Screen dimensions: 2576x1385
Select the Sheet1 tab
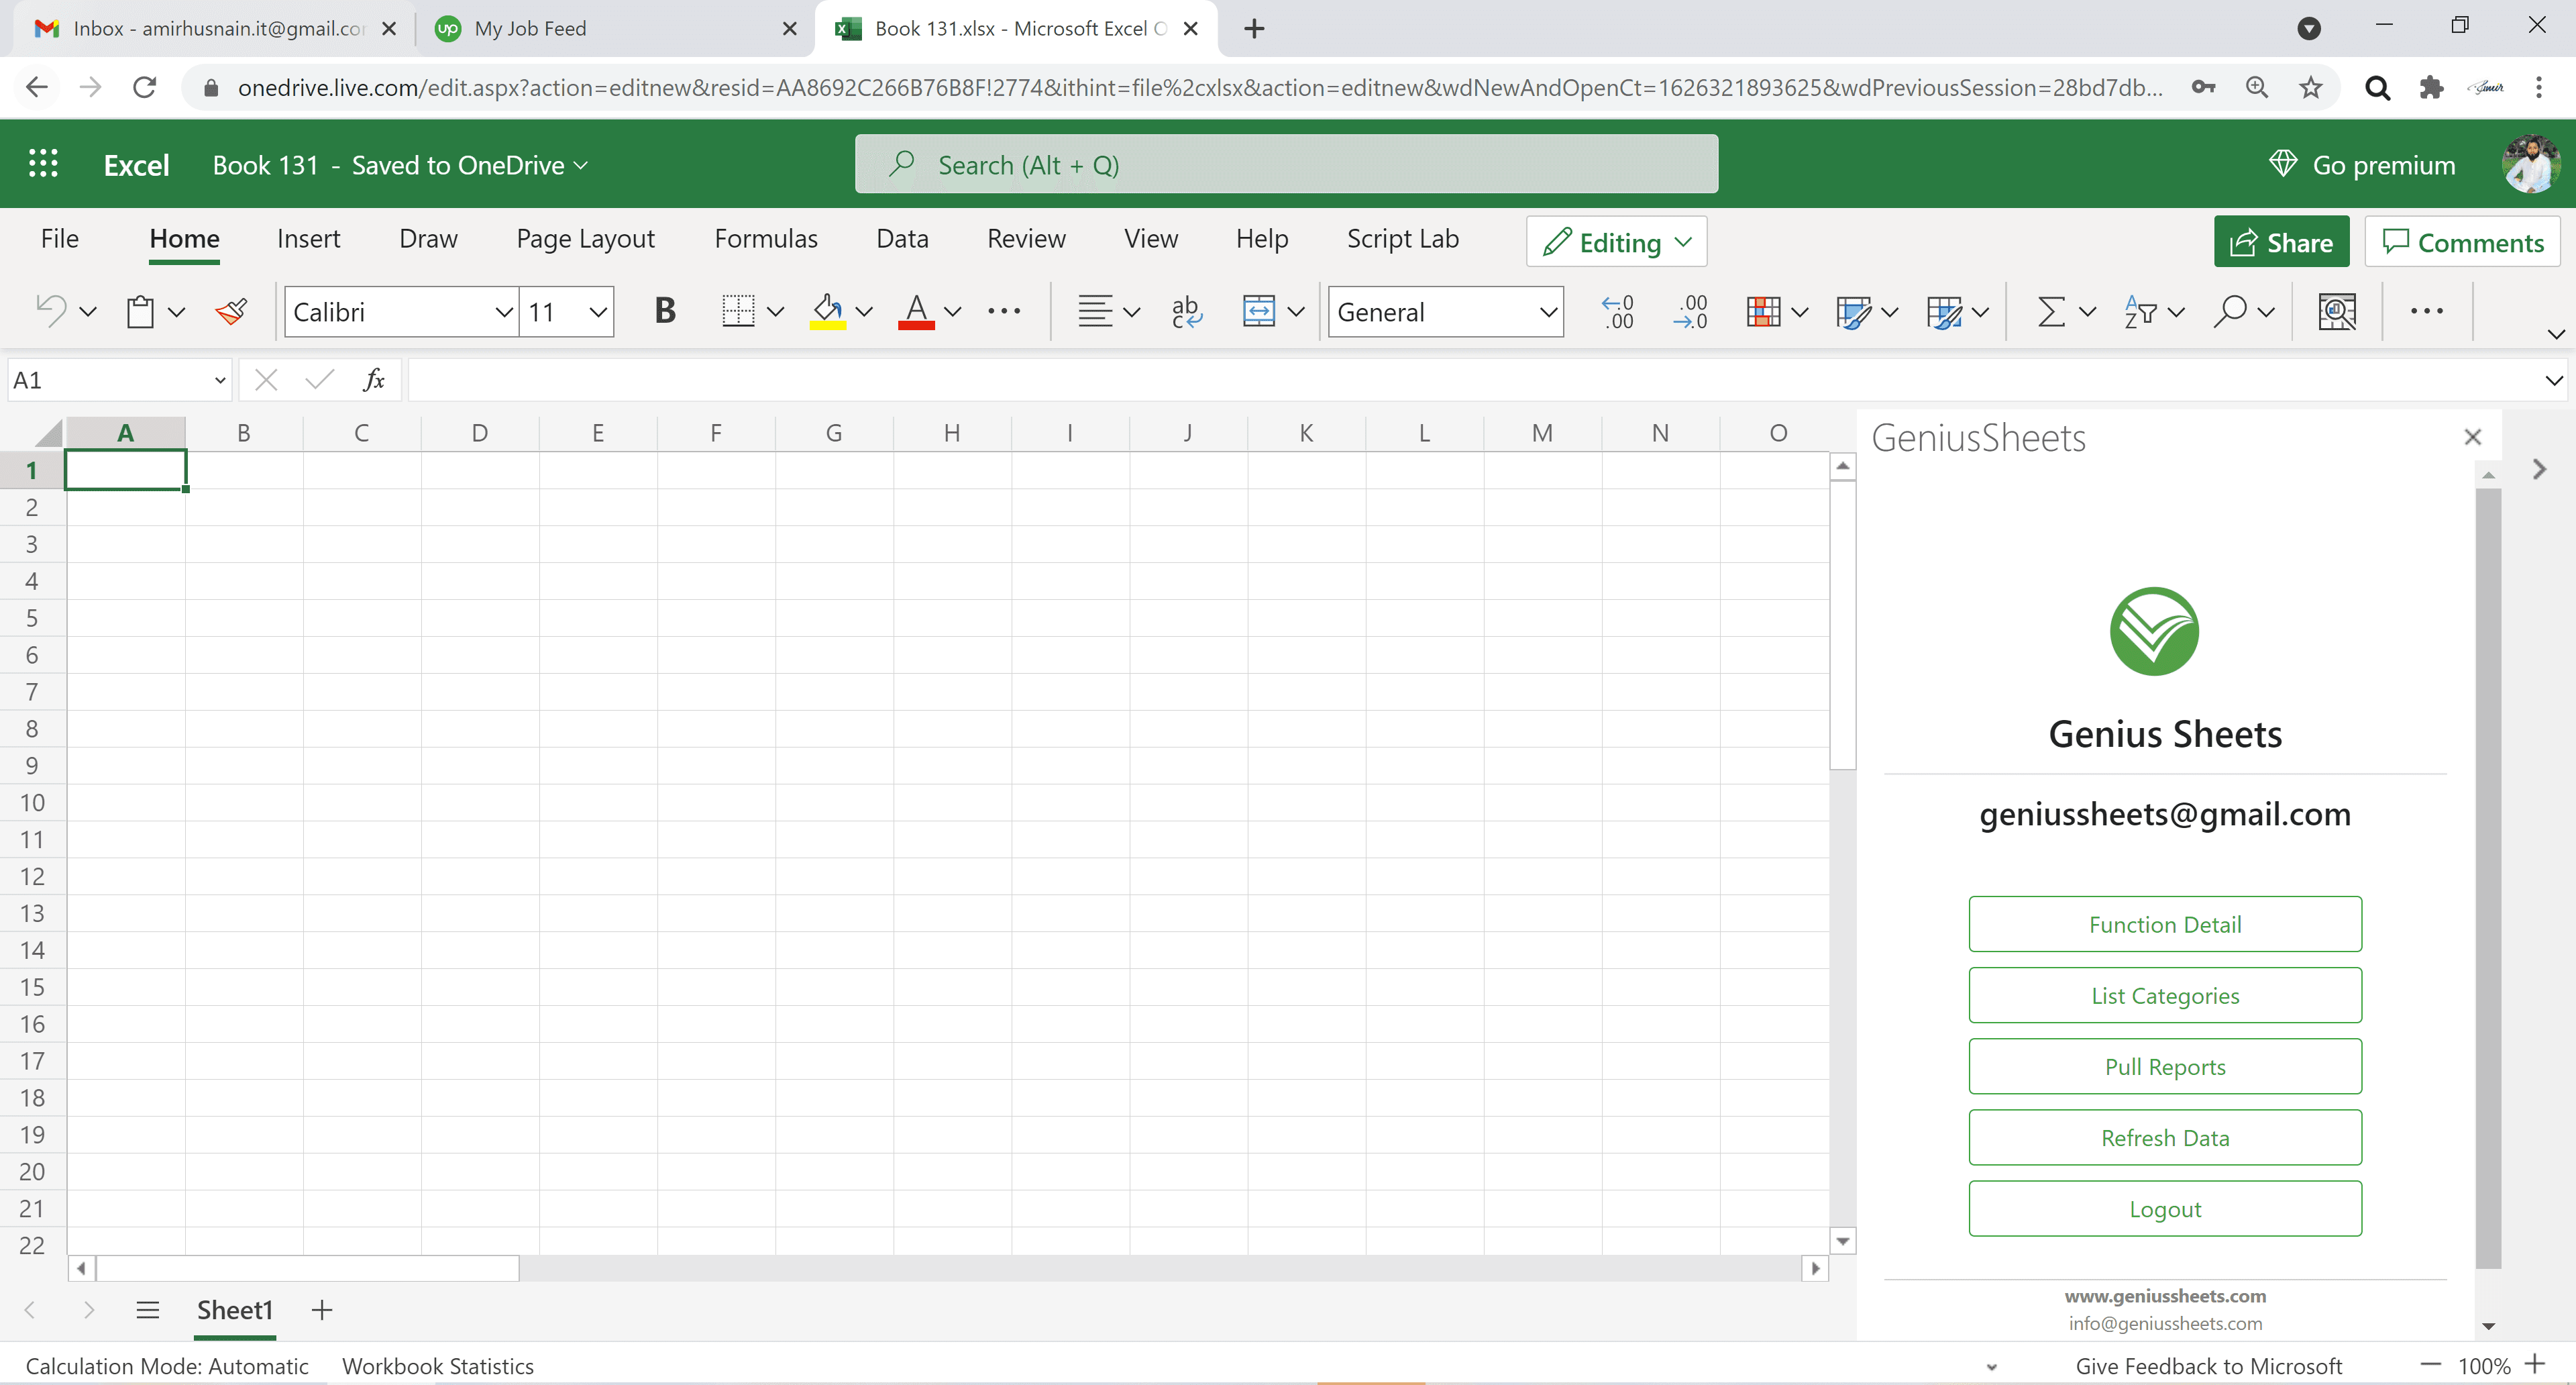pyautogui.click(x=235, y=1310)
